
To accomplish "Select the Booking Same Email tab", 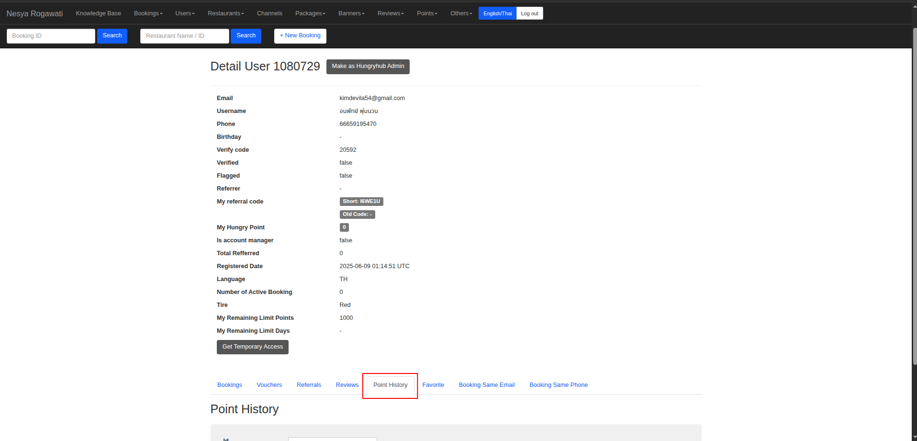I will 486,385.
